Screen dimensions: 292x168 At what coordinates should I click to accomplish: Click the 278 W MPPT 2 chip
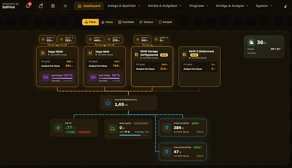click(114, 39)
